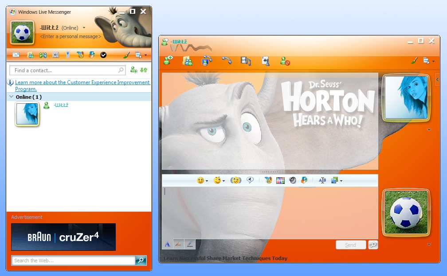Switch to text mode with the A tab
Viewport: 447px width, 276px height.
[167, 244]
